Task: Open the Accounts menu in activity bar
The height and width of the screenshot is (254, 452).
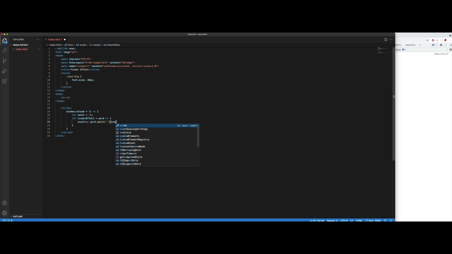Action: point(5,203)
